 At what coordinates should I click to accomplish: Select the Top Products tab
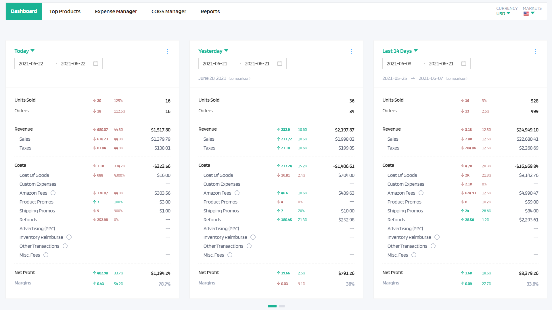pos(65,11)
